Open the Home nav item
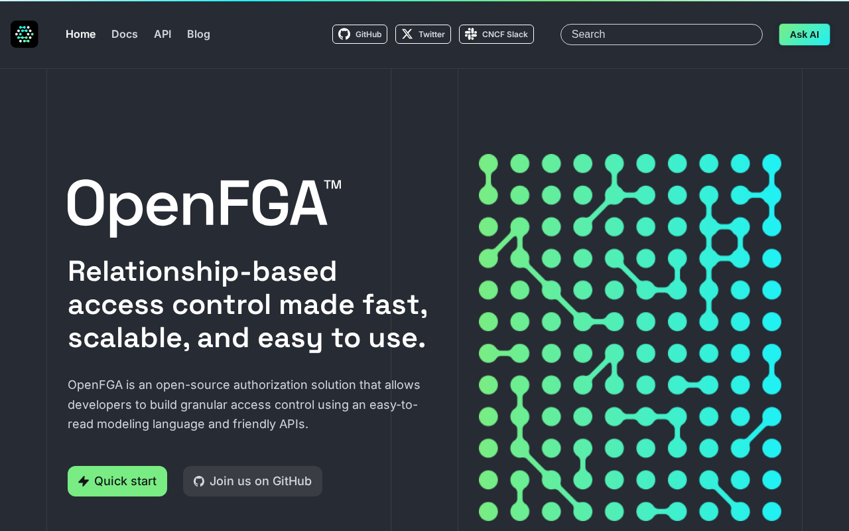849x531 pixels. 80,34
